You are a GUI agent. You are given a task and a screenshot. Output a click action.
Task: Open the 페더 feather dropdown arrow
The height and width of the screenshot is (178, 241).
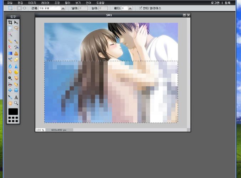[130, 8]
